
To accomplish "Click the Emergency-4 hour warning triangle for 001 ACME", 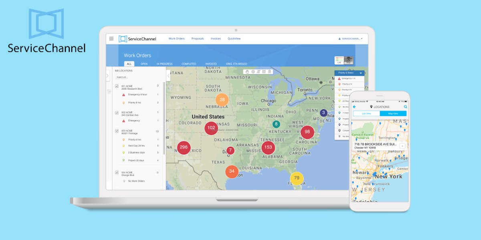I will [x=123, y=94].
